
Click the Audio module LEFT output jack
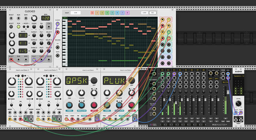click(236, 120)
